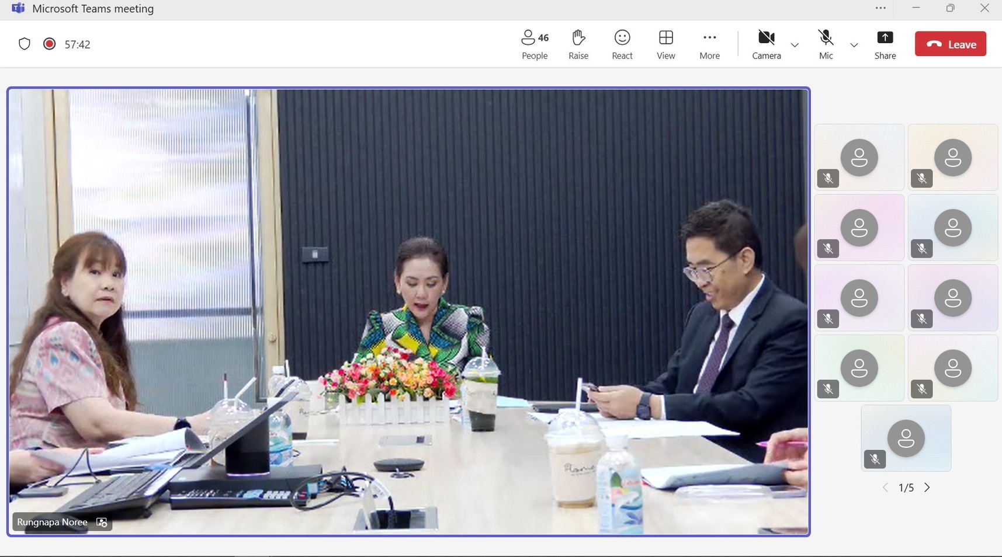Go to next participant page

[927, 488]
